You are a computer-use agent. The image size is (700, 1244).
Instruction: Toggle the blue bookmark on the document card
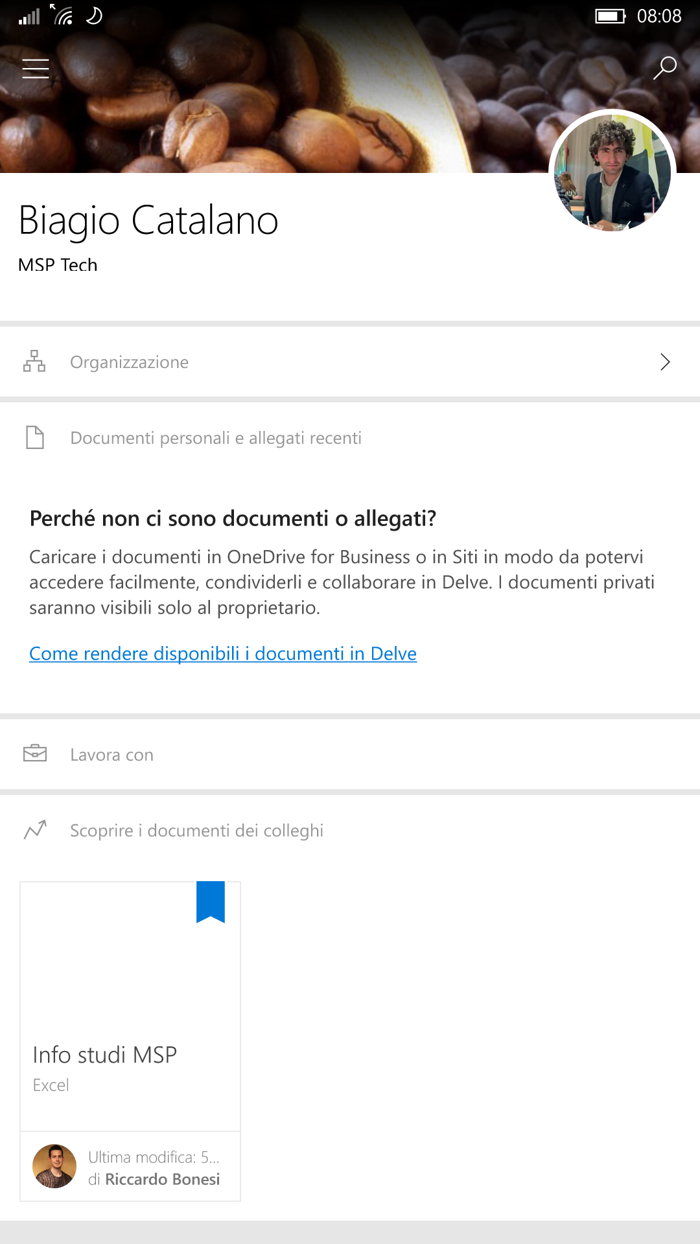211,902
